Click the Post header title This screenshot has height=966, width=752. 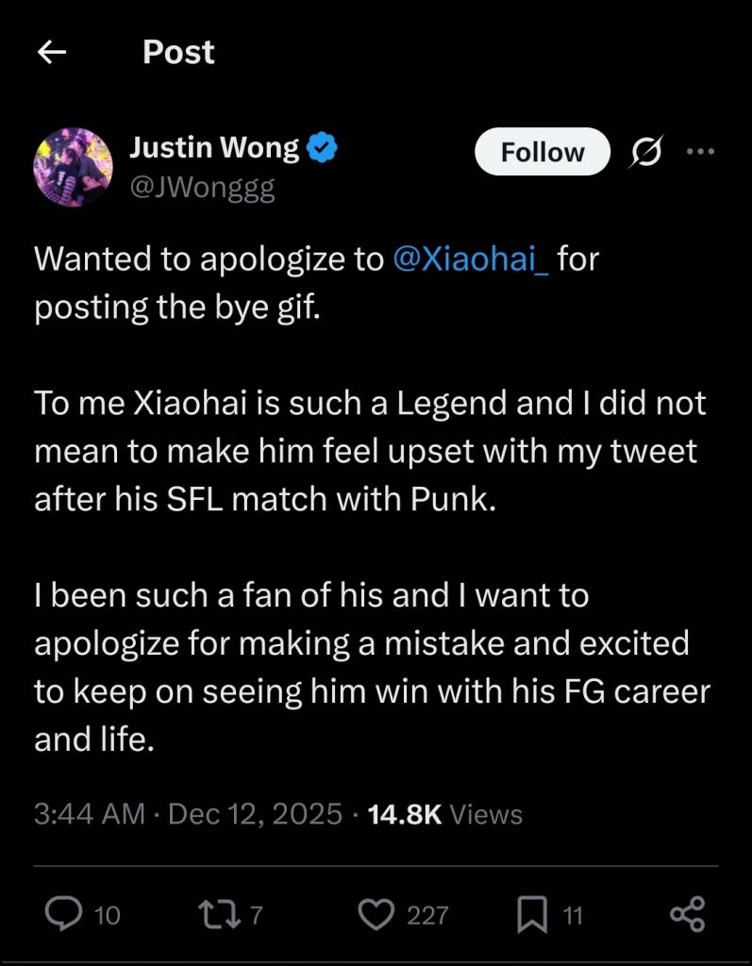pyautogui.click(x=178, y=53)
